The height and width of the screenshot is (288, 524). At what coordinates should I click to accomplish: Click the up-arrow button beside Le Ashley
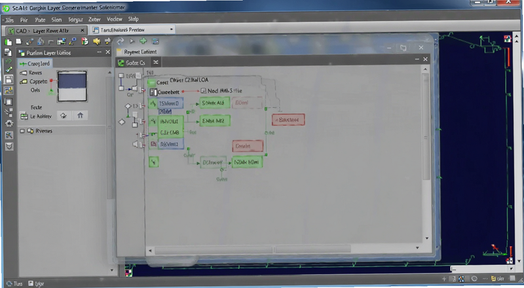click(x=80, y=116)
